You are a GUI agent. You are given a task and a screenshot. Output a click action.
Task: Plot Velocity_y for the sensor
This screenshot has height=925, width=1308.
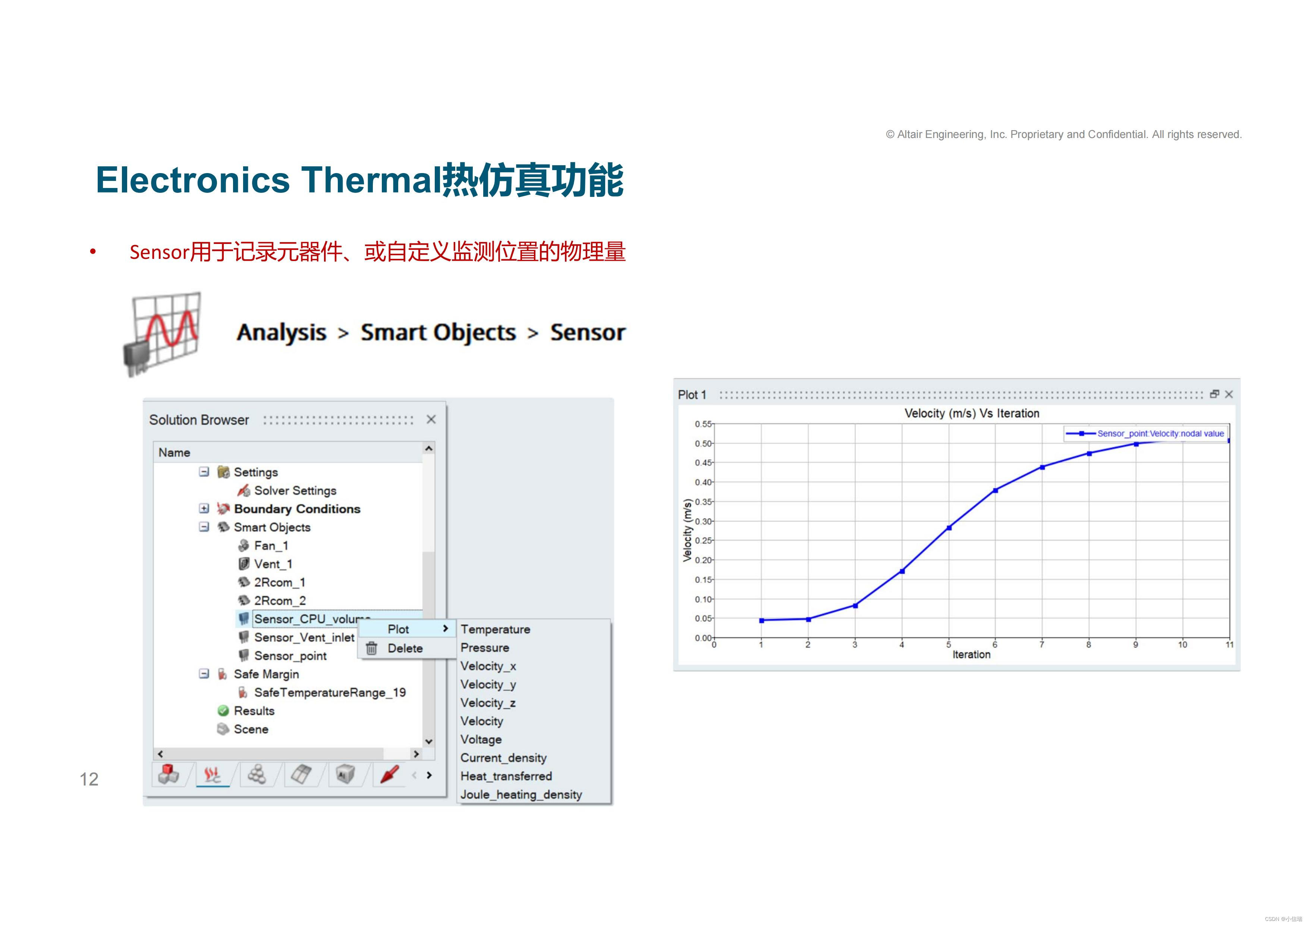488,684
